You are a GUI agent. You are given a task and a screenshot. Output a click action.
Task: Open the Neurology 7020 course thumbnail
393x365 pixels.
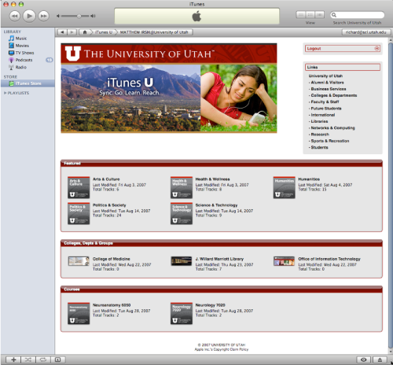tap(182, 313)
